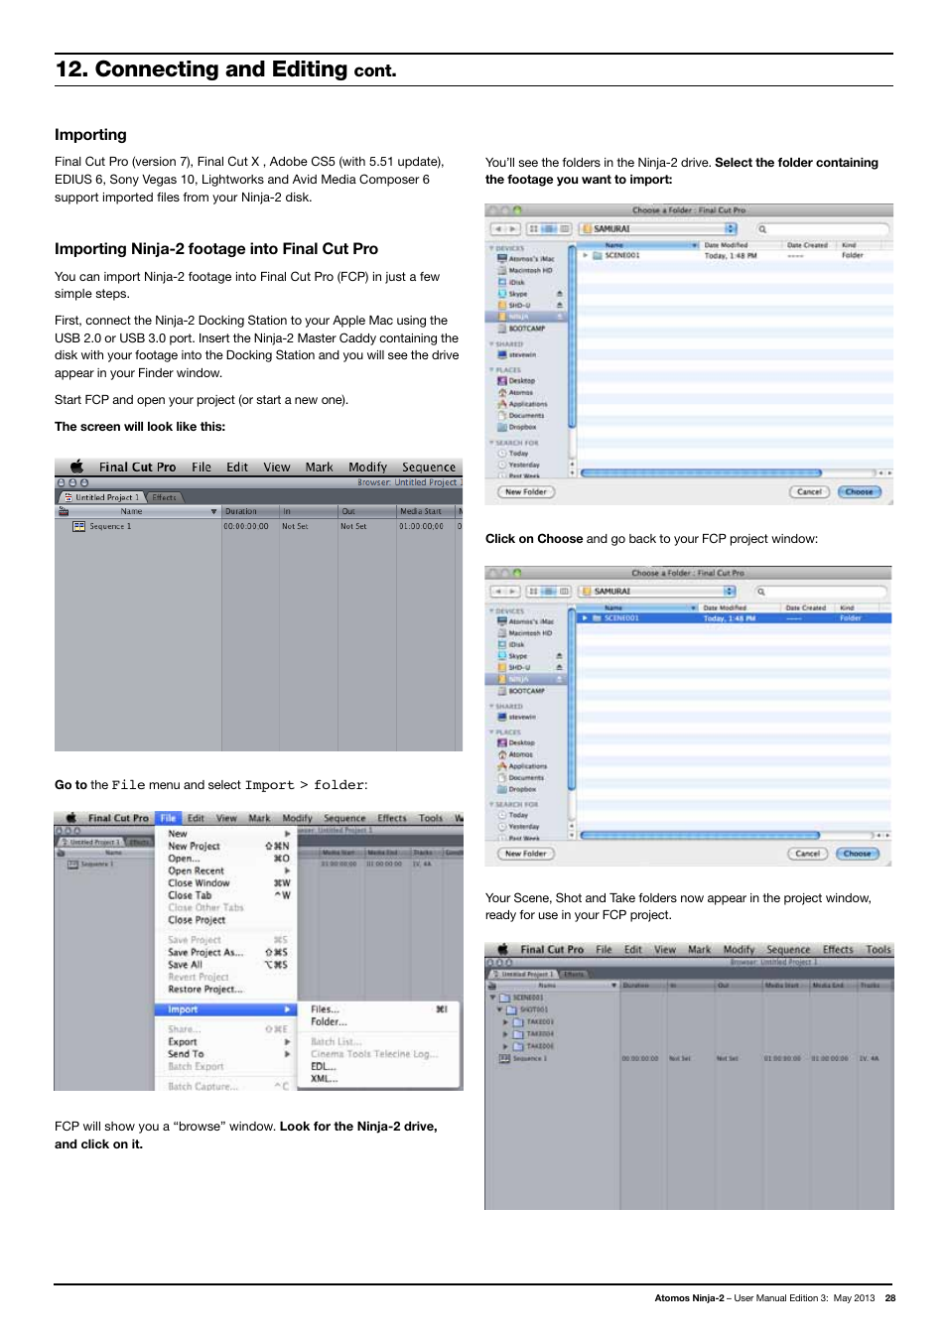
Task: Open the Export submenu in the File menu
Action: 227,1042
